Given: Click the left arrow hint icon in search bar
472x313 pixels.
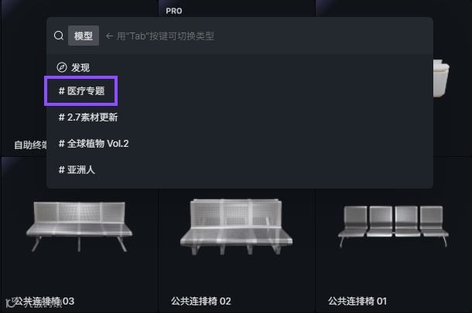Looking at the screenshot, I should coord(110,36).
